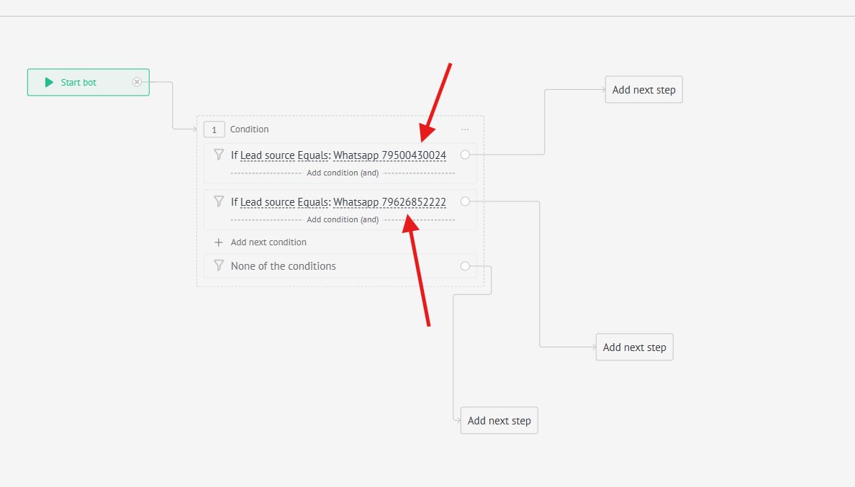Open the Condition block three-dots menu

click(x=465, y=129)
